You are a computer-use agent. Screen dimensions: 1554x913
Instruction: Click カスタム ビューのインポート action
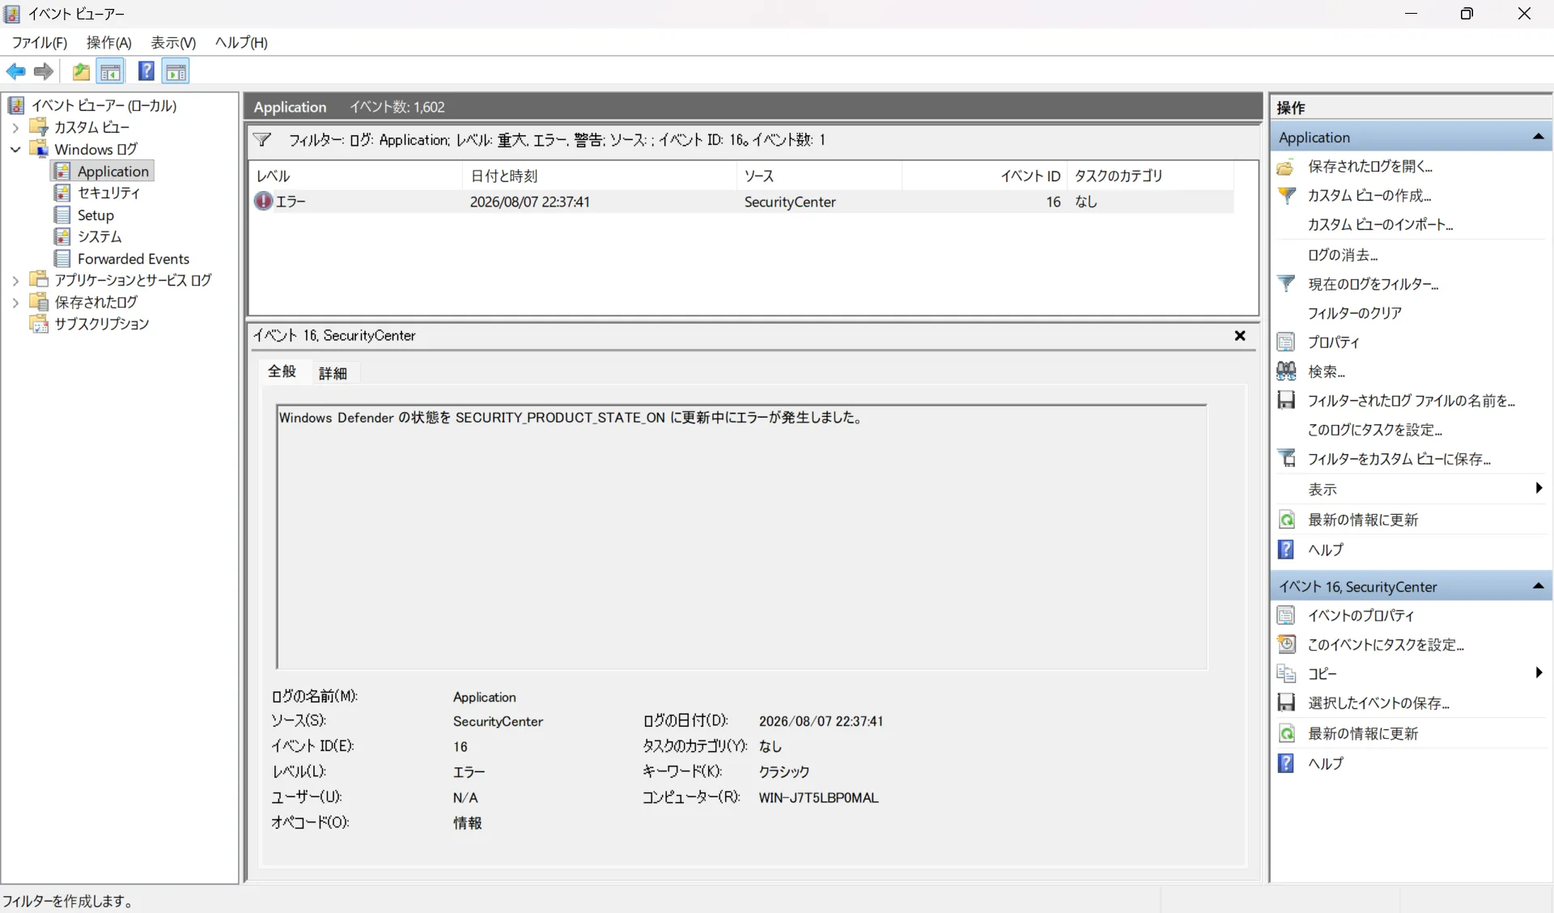(x=1381, y=225)
